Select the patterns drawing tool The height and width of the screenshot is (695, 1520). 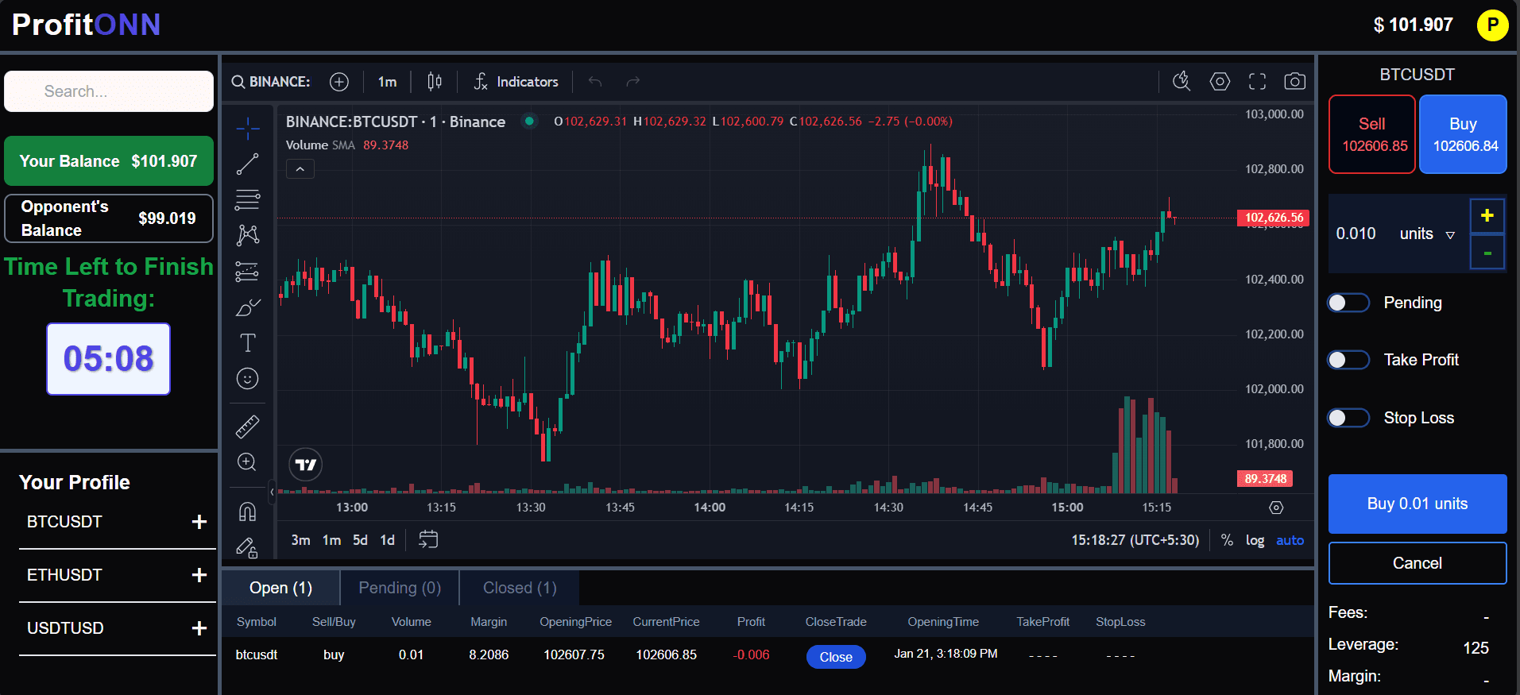[247, 235]
